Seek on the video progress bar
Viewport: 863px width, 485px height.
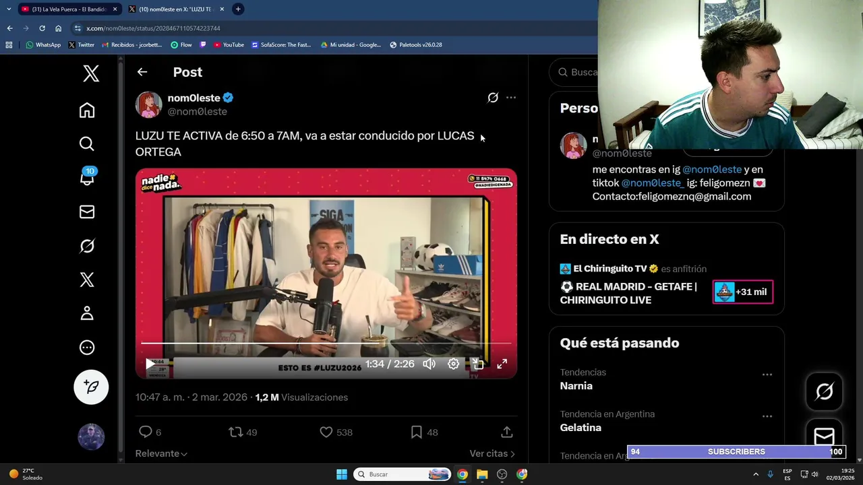[326, 344]
